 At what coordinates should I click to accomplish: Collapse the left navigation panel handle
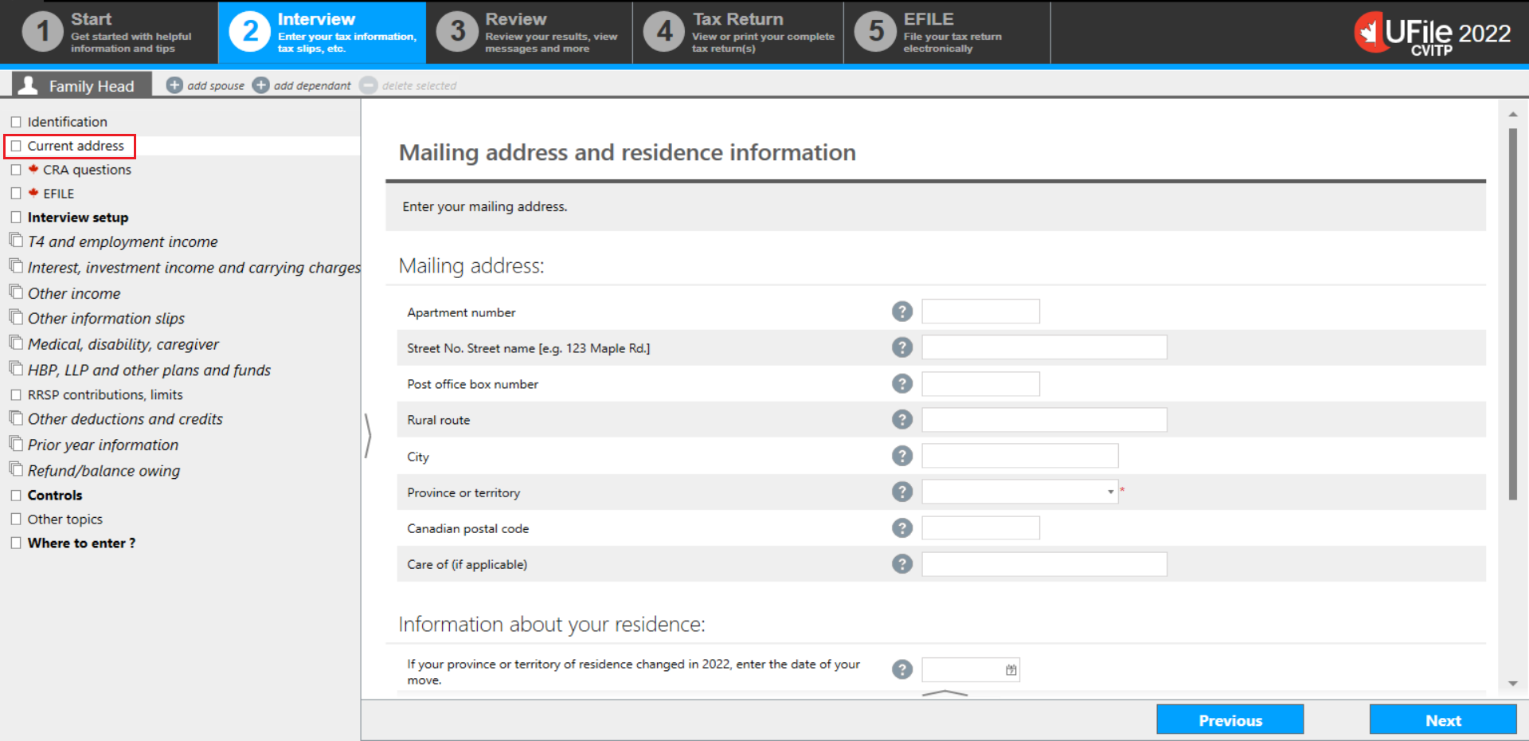pos(367,436)
